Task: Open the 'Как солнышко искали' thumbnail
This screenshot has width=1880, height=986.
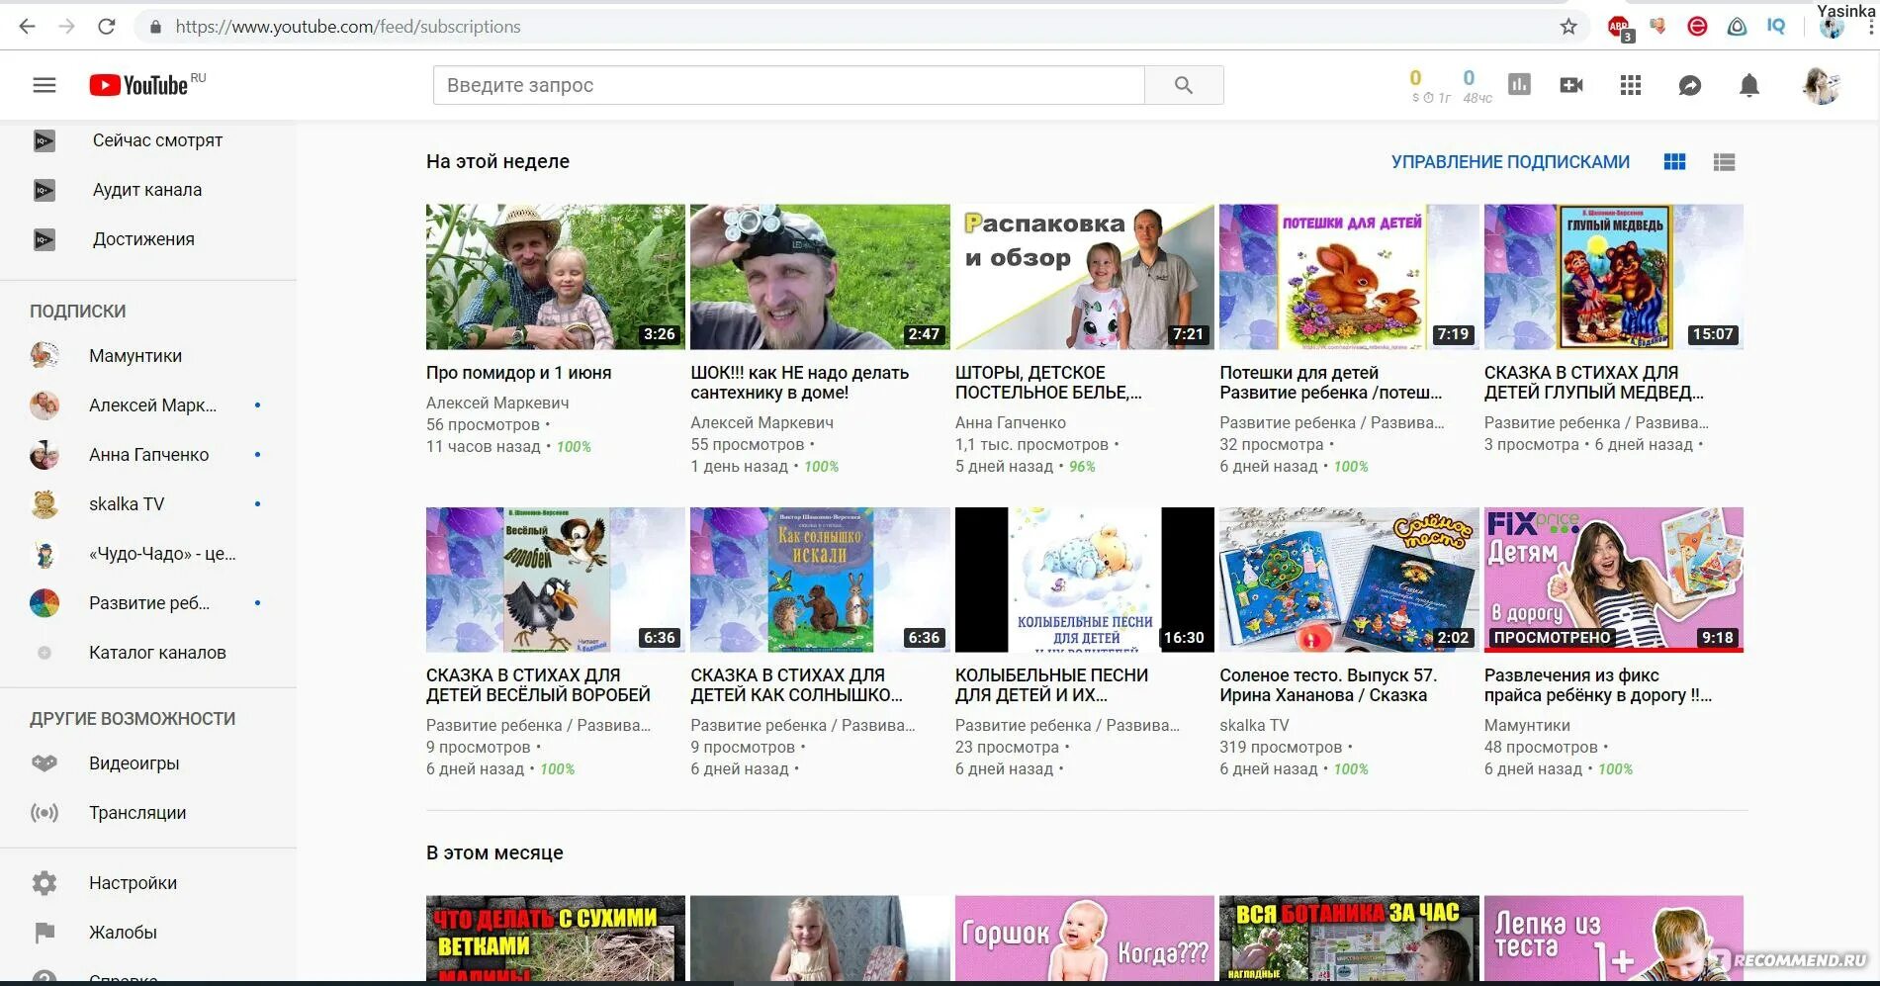Action: (x=820, y=580)
